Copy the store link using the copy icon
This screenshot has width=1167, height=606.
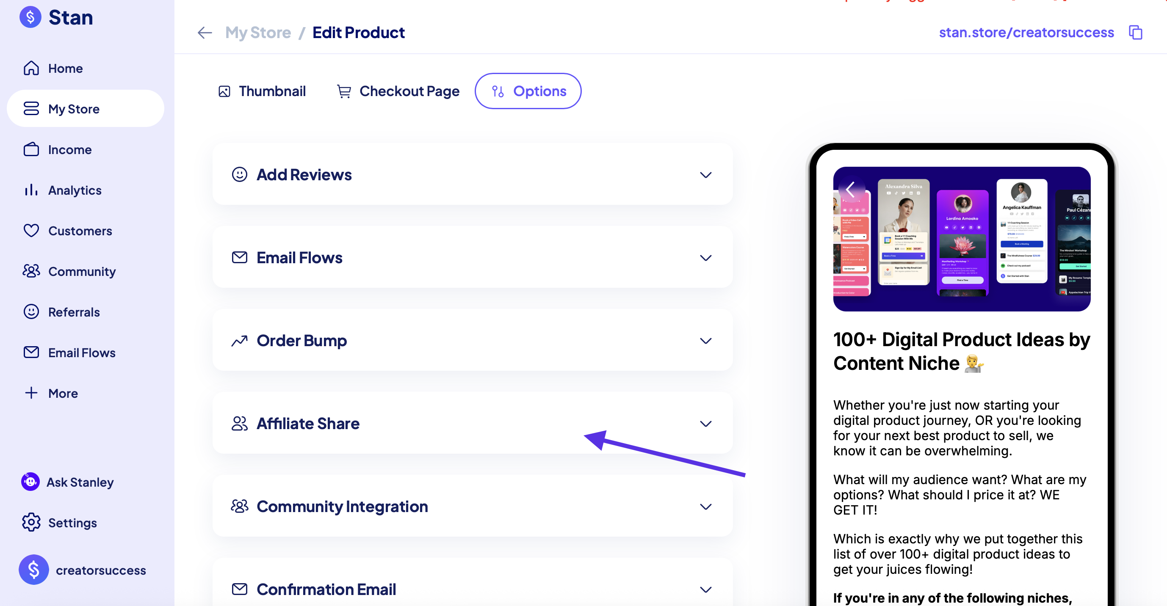pos(1135,33)
